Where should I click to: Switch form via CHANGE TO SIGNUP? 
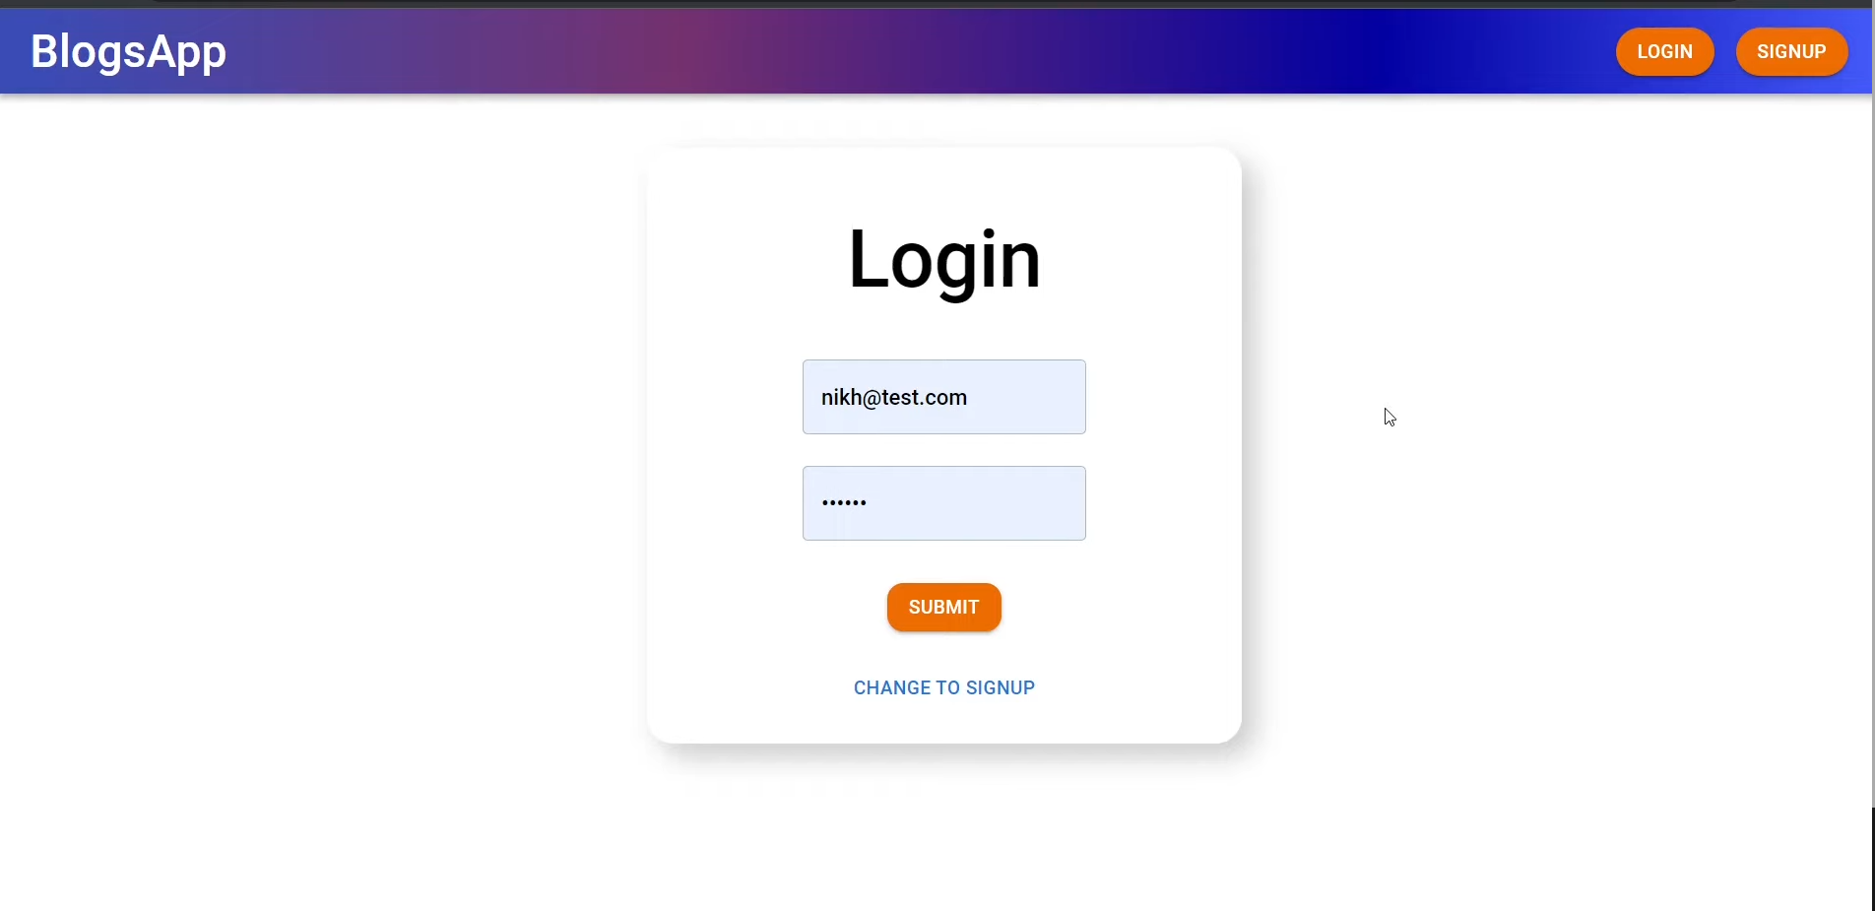(x=943, y=687)
